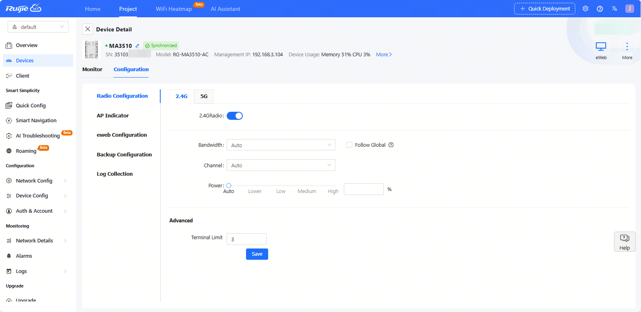This screenshot has width=641, height=312.
Task: Switch to the Monitor tab
Action: coord(92,70)
